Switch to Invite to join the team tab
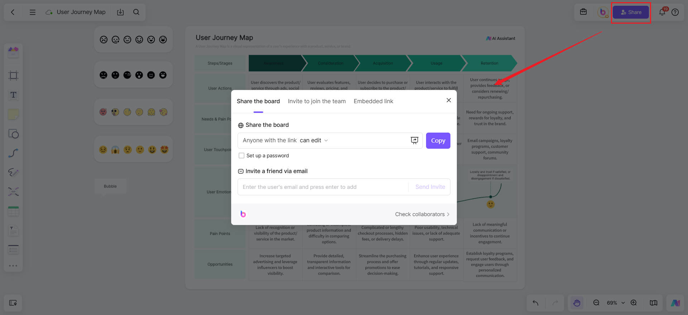The width and height of the screenshot is (688, 315). 317,101
